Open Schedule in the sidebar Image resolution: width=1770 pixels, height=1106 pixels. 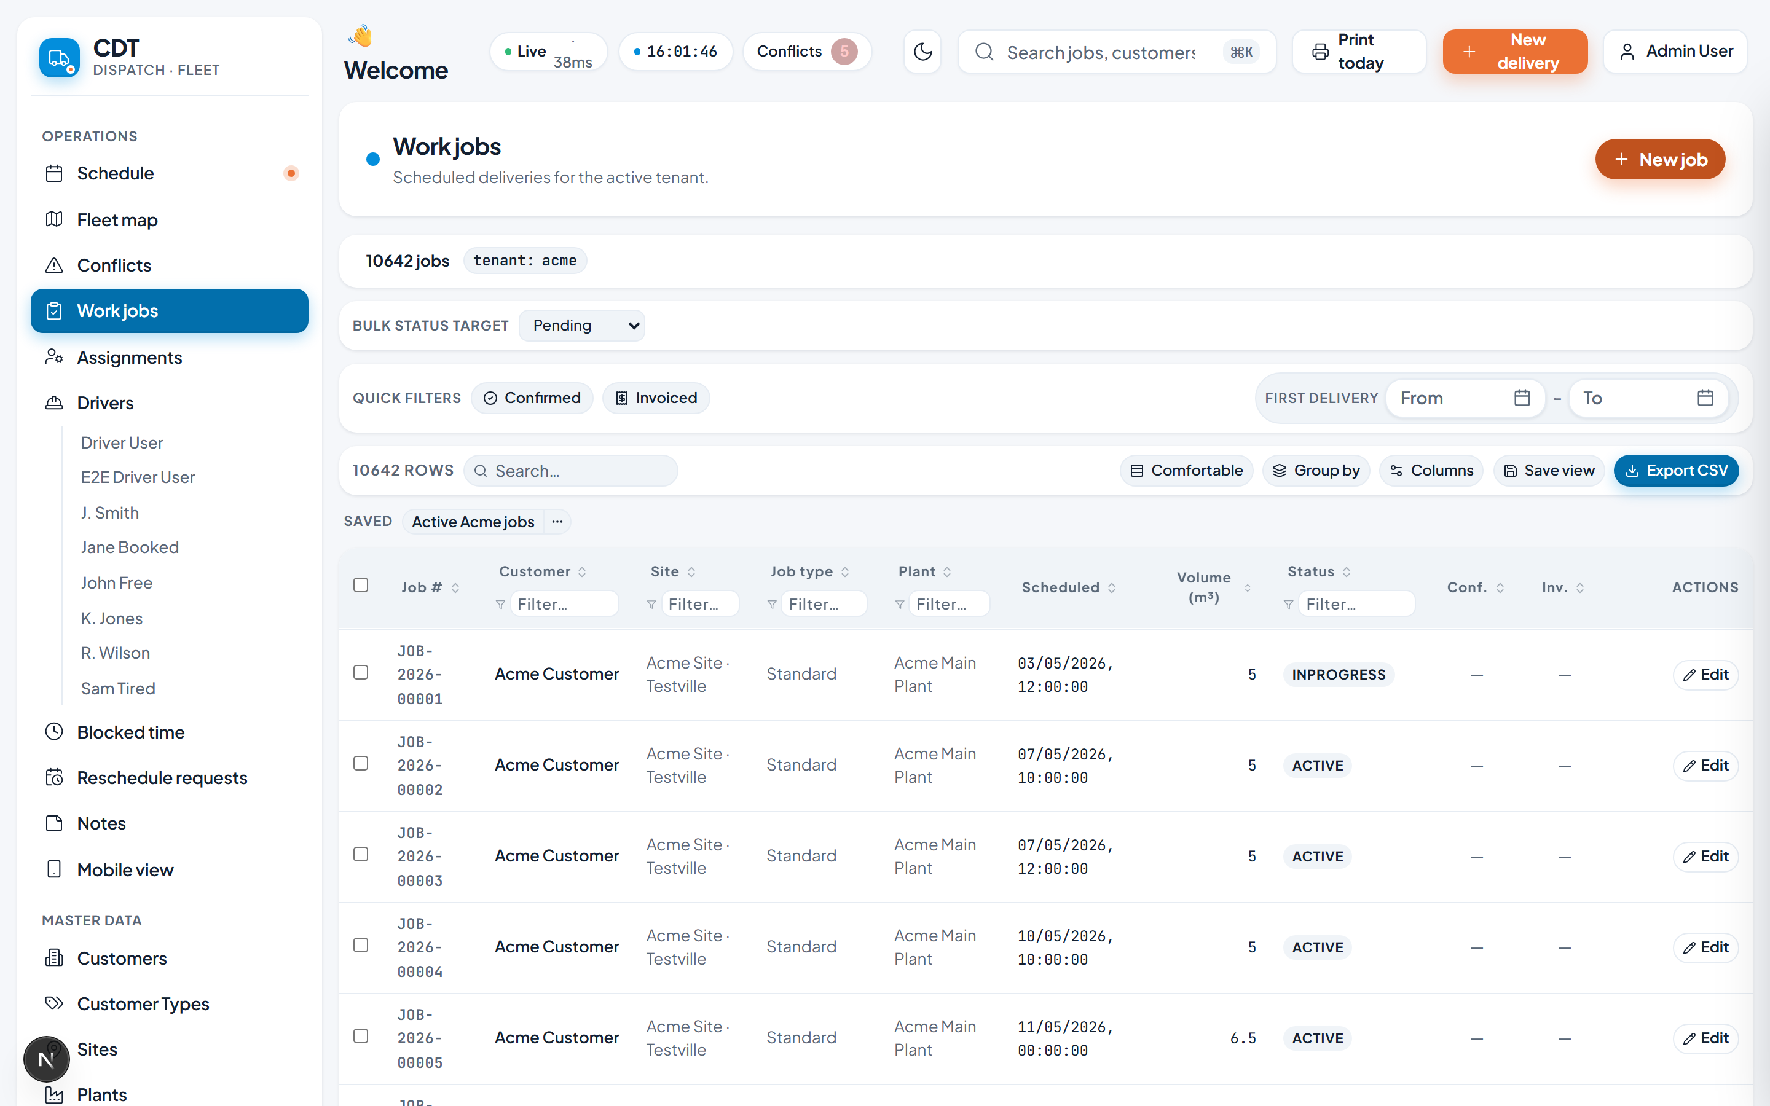coord(170,173)
